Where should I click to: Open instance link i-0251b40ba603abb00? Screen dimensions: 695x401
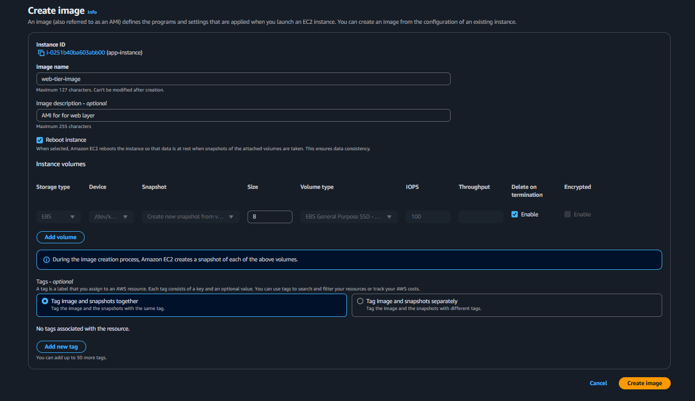[76, 53]
